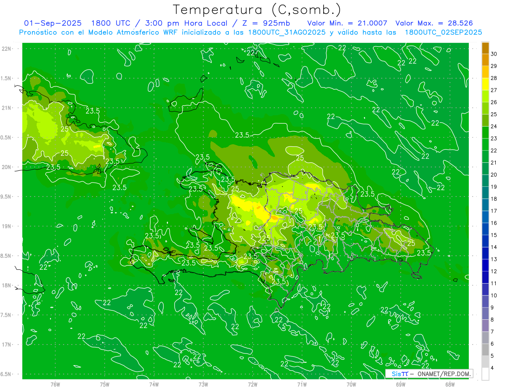This screenshot has height=390, width=505.
Task: Click the legend scale label '30'
Action: pos(494,53)
